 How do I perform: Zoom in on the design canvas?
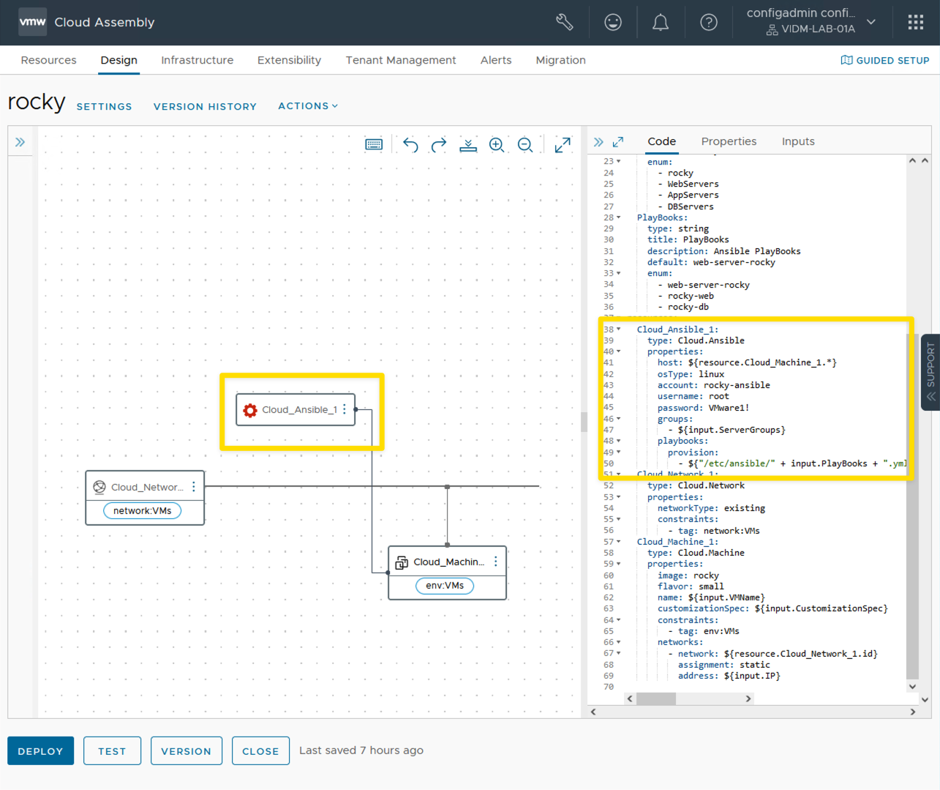[497, 145]
